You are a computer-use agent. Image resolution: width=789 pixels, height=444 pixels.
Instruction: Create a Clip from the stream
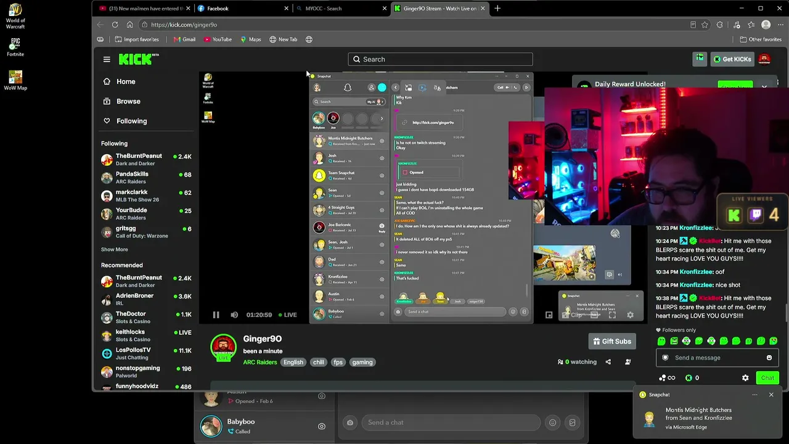coord(573,315)
